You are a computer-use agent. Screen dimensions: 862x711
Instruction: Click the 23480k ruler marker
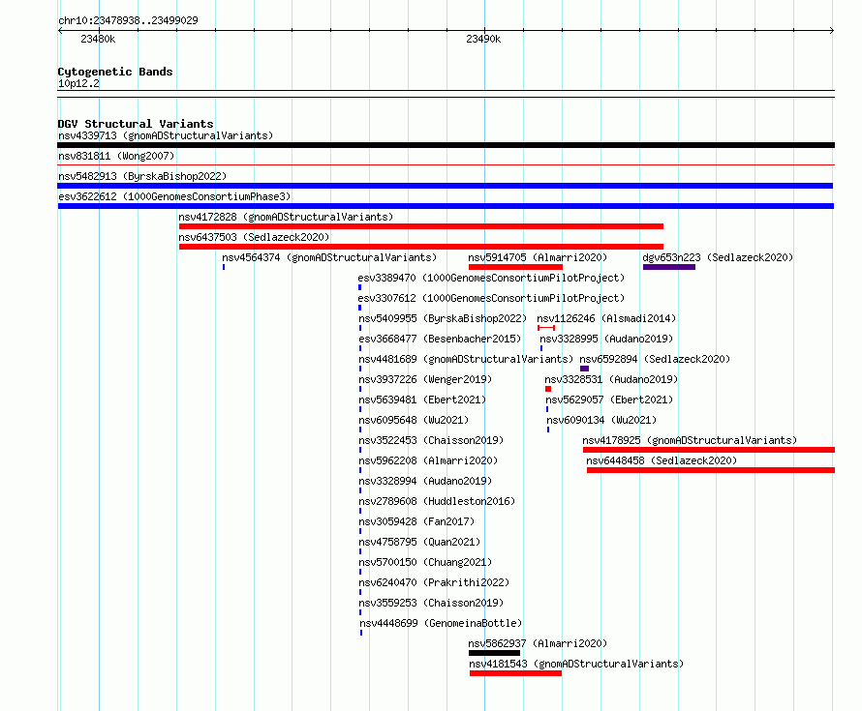click(x=98, y=39)
